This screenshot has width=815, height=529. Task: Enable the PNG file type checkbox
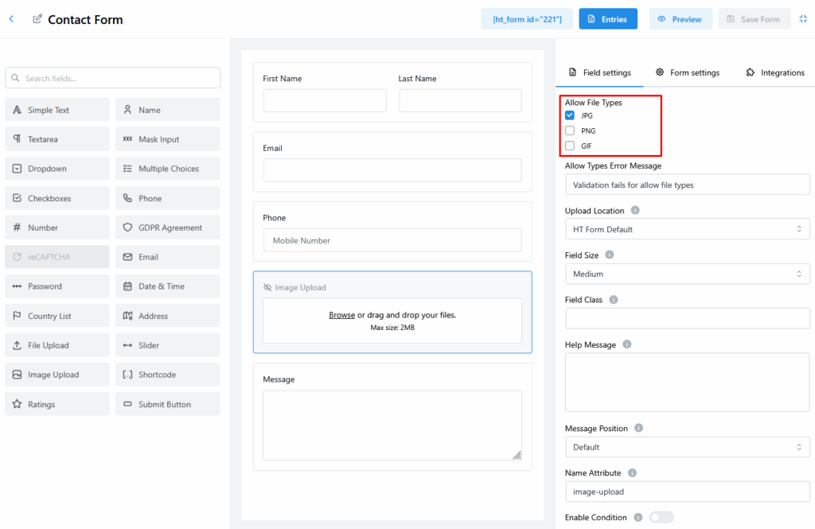click(570, 130)
